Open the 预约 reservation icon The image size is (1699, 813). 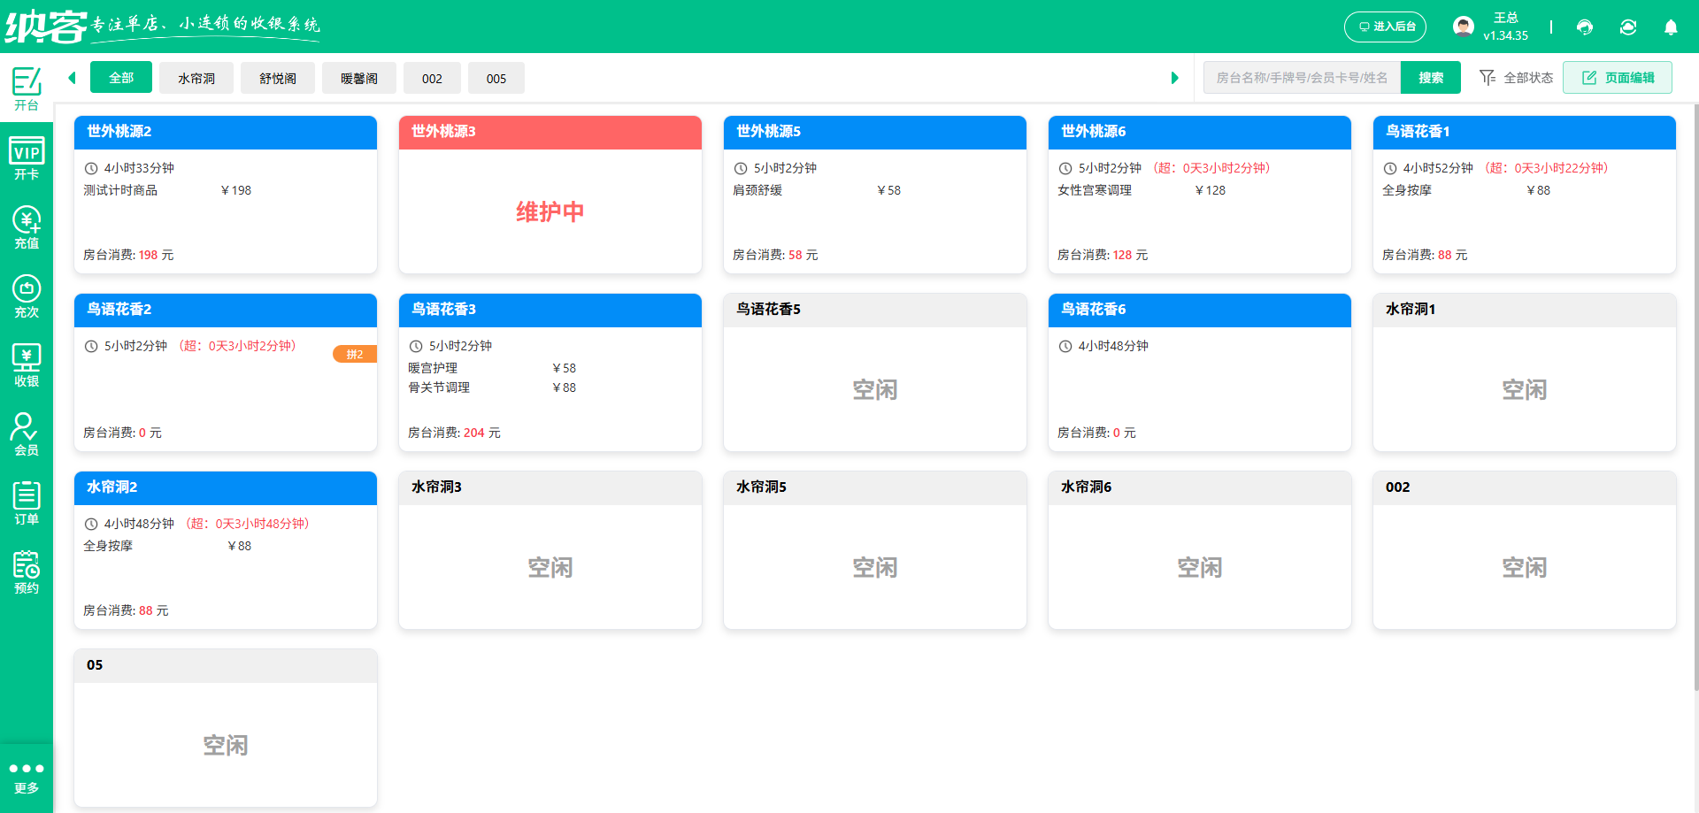click(x=27, y=571)
